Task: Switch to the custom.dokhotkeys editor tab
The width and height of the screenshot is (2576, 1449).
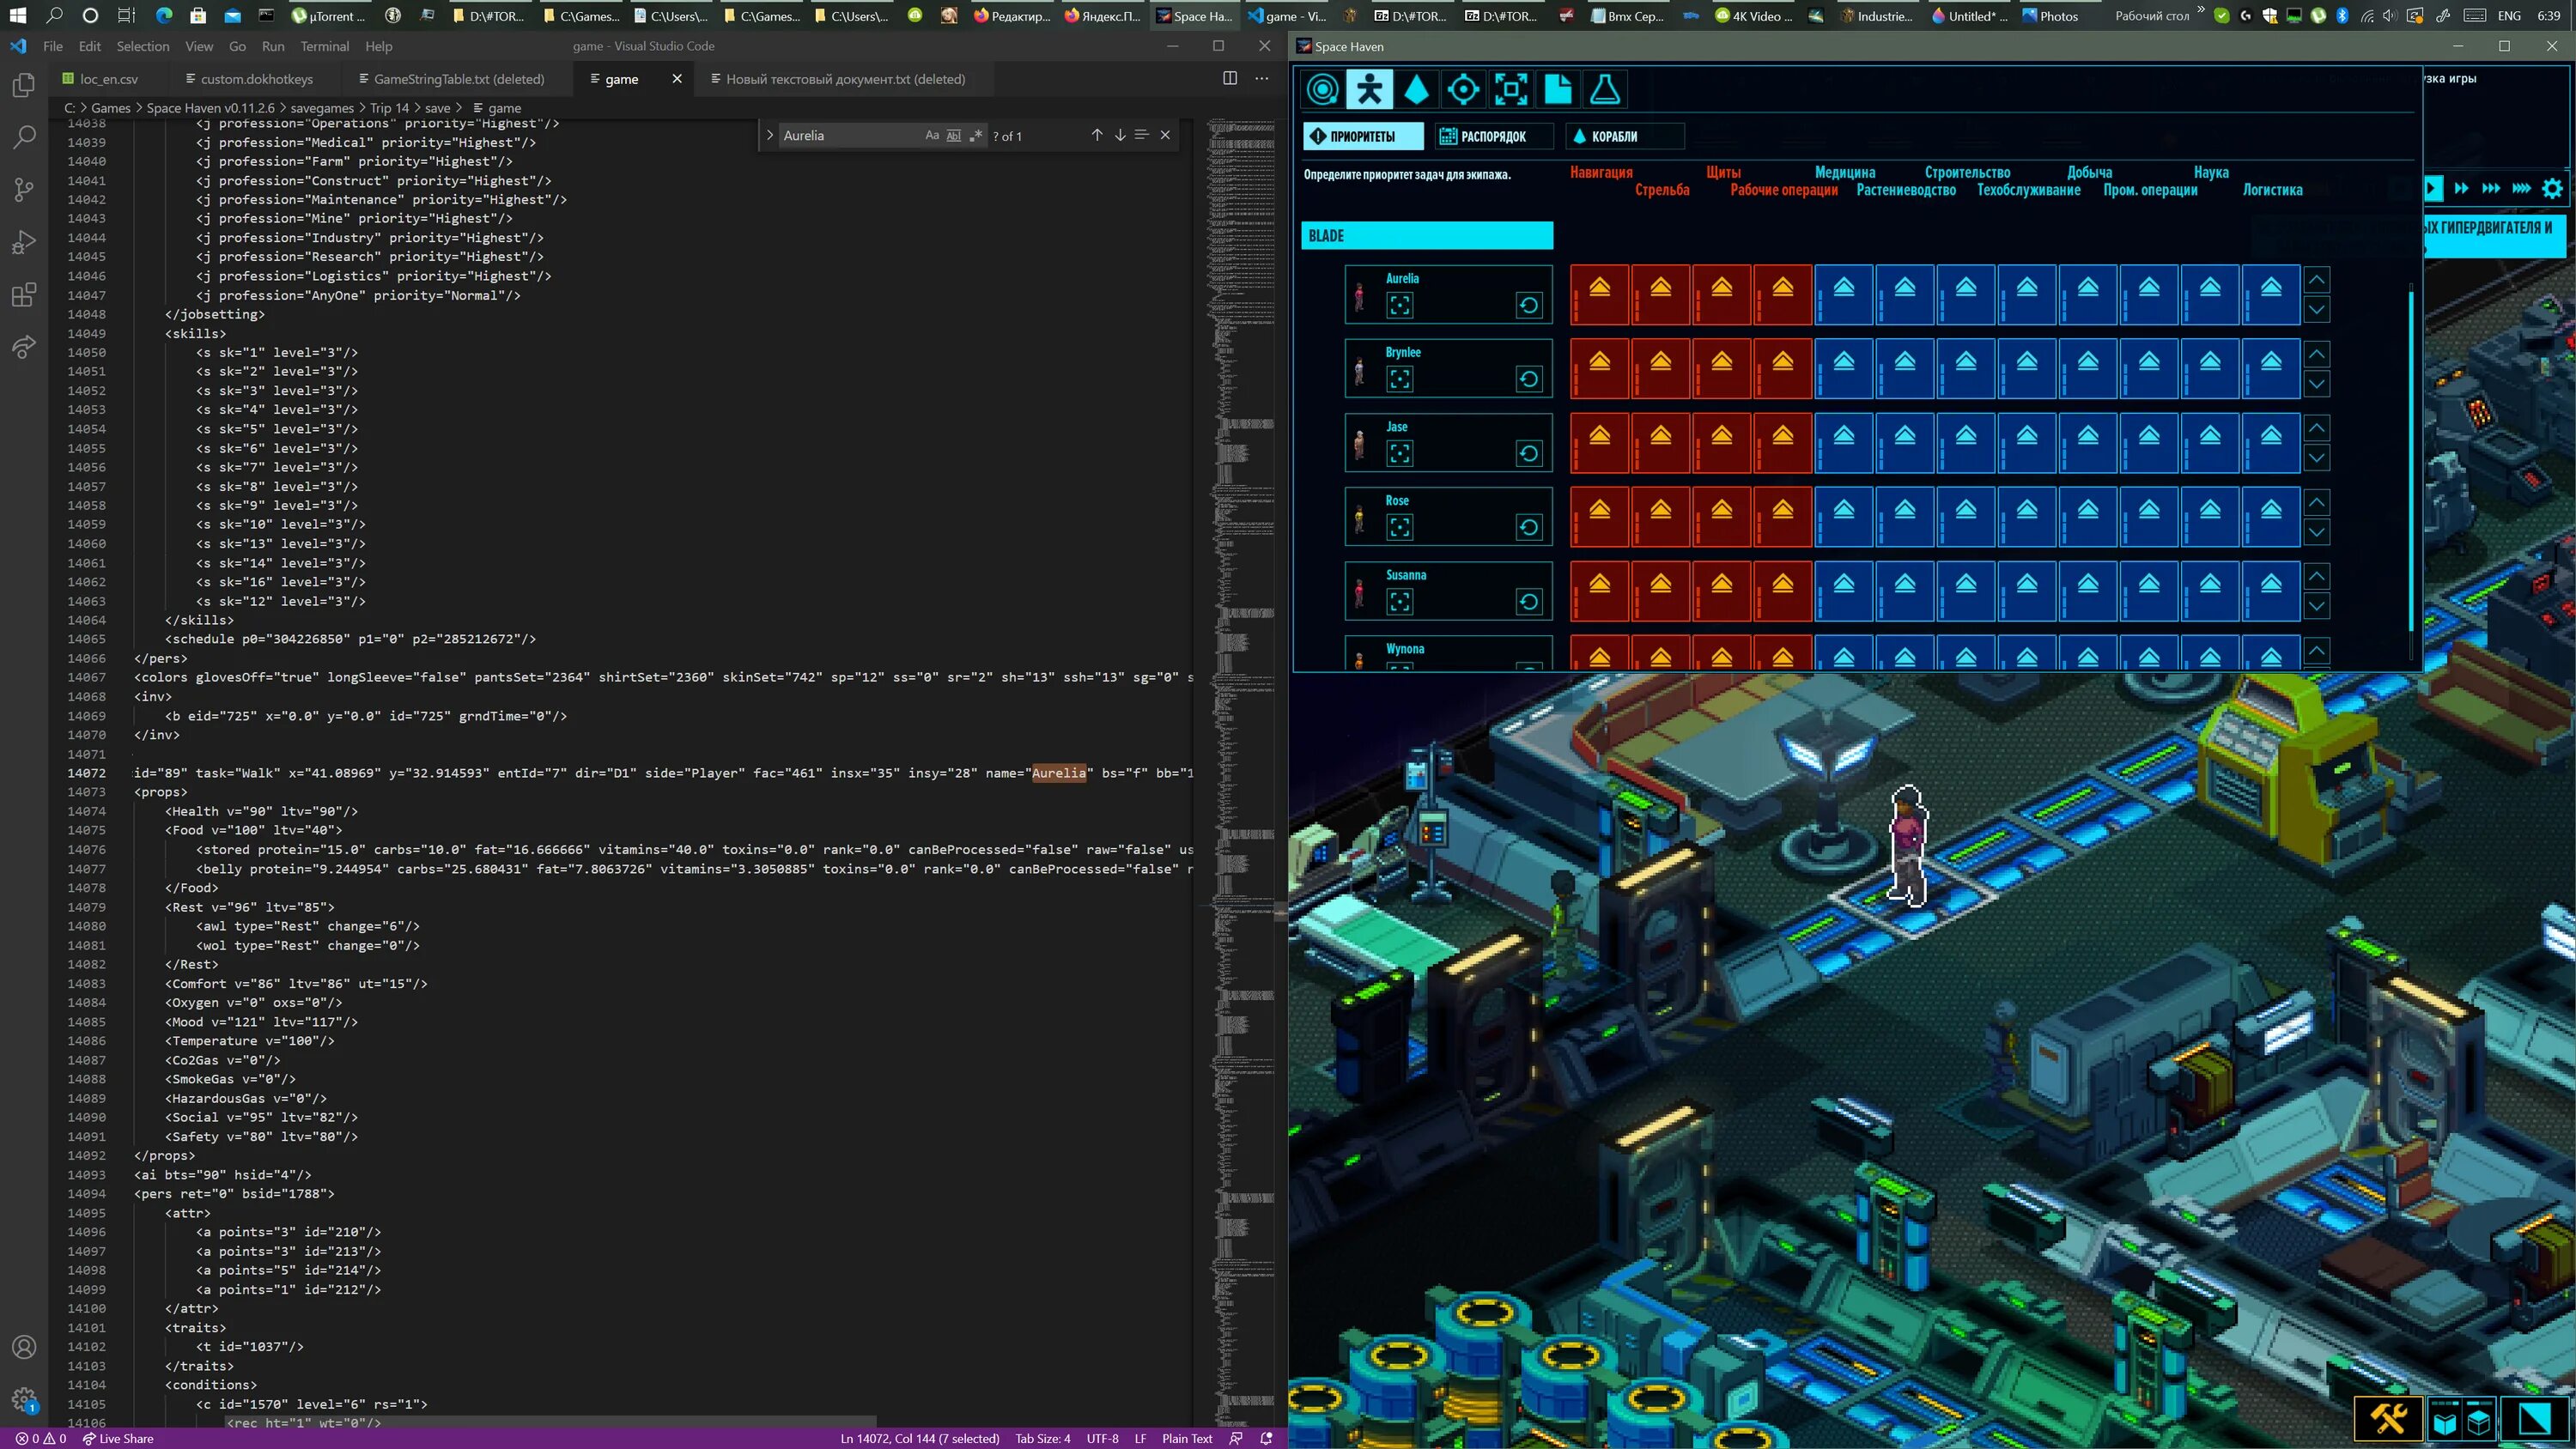Action: point(256,79)
